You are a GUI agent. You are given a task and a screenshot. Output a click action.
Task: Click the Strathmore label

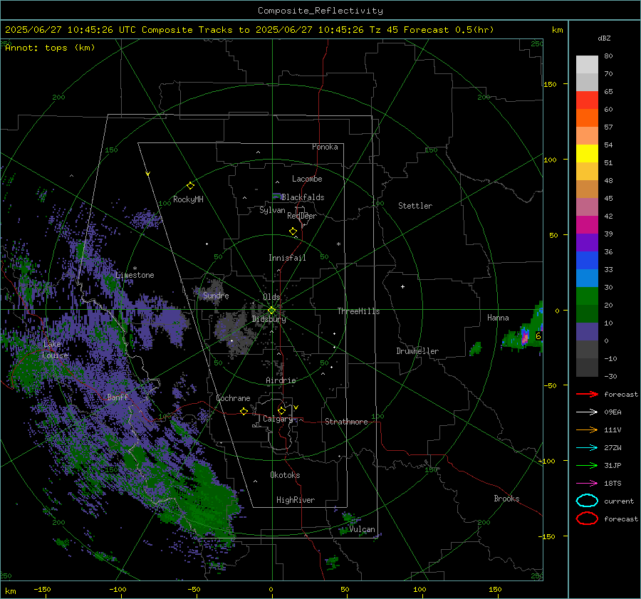tap(346, 422)
